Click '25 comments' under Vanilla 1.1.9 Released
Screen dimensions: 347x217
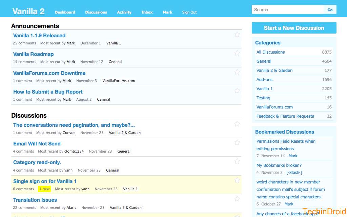pos(24,43)
